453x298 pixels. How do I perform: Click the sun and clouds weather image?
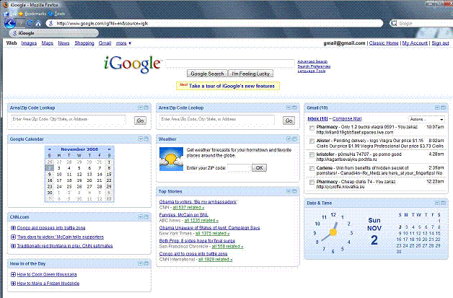(x=172, y=159)
